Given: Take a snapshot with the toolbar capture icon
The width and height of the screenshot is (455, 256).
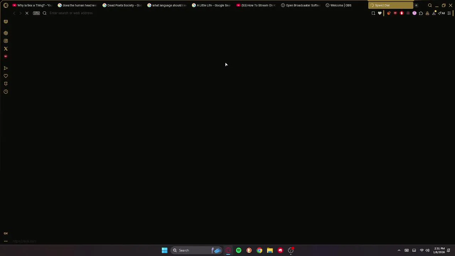Looking at the screenshot, I should 373,13.
